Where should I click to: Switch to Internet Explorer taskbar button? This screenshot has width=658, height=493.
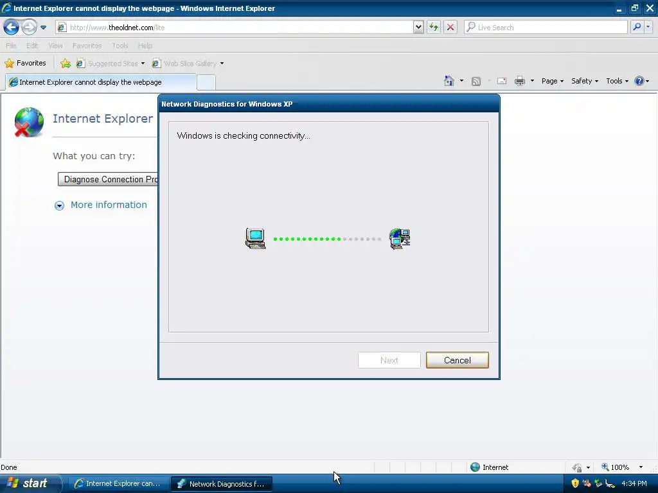tap(119, 483)
